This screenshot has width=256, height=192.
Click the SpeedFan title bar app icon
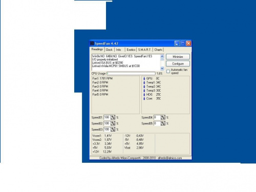(92, 44)
